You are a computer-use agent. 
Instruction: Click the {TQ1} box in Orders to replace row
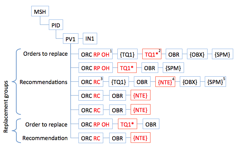click(x=127, y=54)
